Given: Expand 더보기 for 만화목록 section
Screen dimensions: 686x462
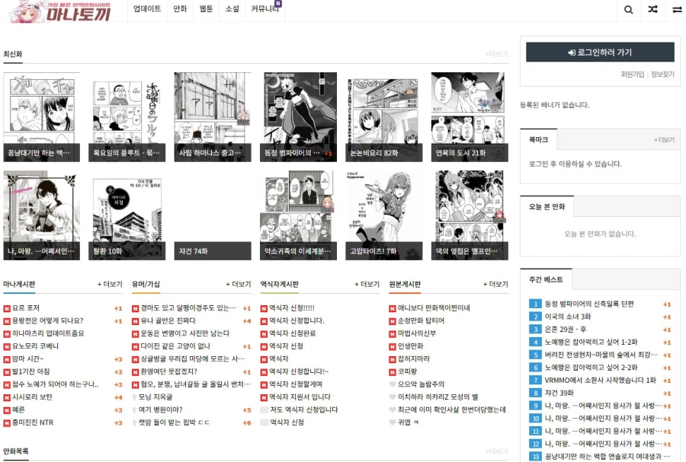Looking at the screenshot, I should (x=496, y=451).
